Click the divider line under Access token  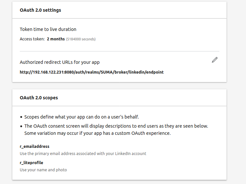[x=119, y=51]
